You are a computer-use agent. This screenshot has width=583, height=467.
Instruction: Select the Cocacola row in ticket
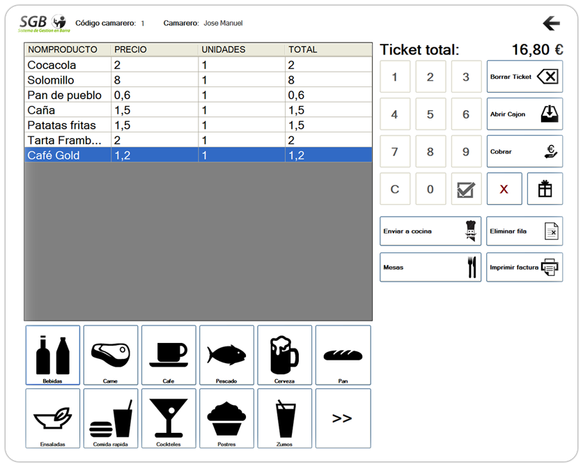tap(199, 65)
